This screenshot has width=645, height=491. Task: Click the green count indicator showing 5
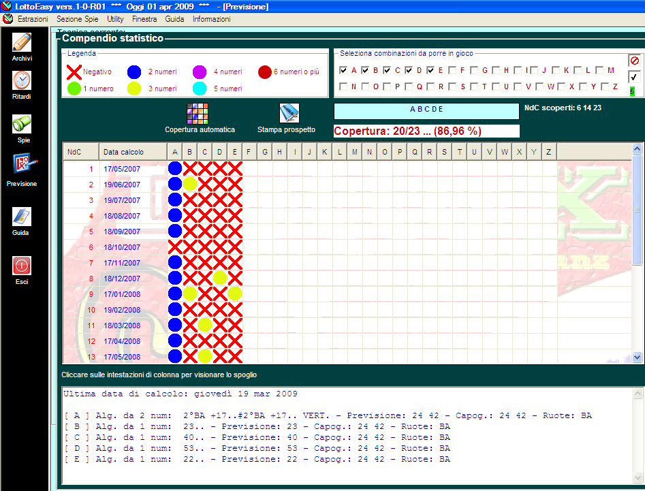click(x=632, y=91)
